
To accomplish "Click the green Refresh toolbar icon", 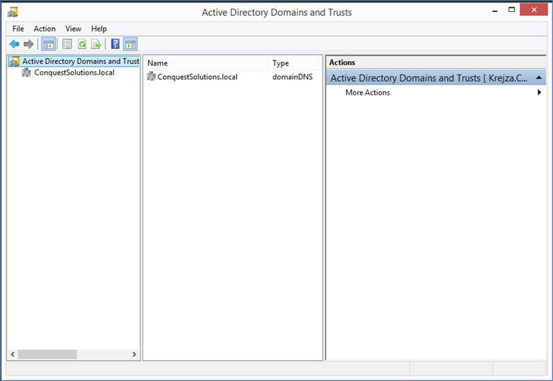I will (82, 44).
